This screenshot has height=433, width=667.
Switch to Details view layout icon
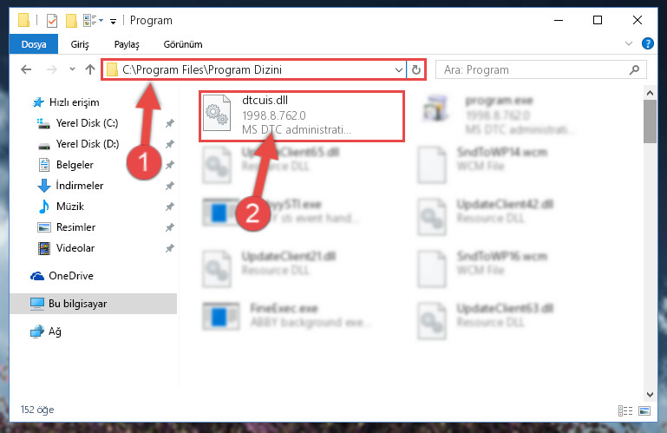624,410
